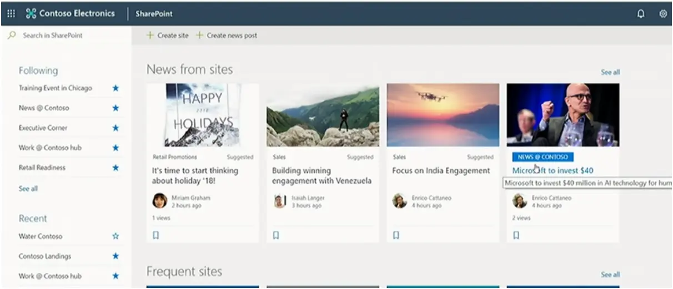673x289 pixels.
Task: Toggle star for Work @ Contoso hub in Recent
Action: (x=115, y=276)
